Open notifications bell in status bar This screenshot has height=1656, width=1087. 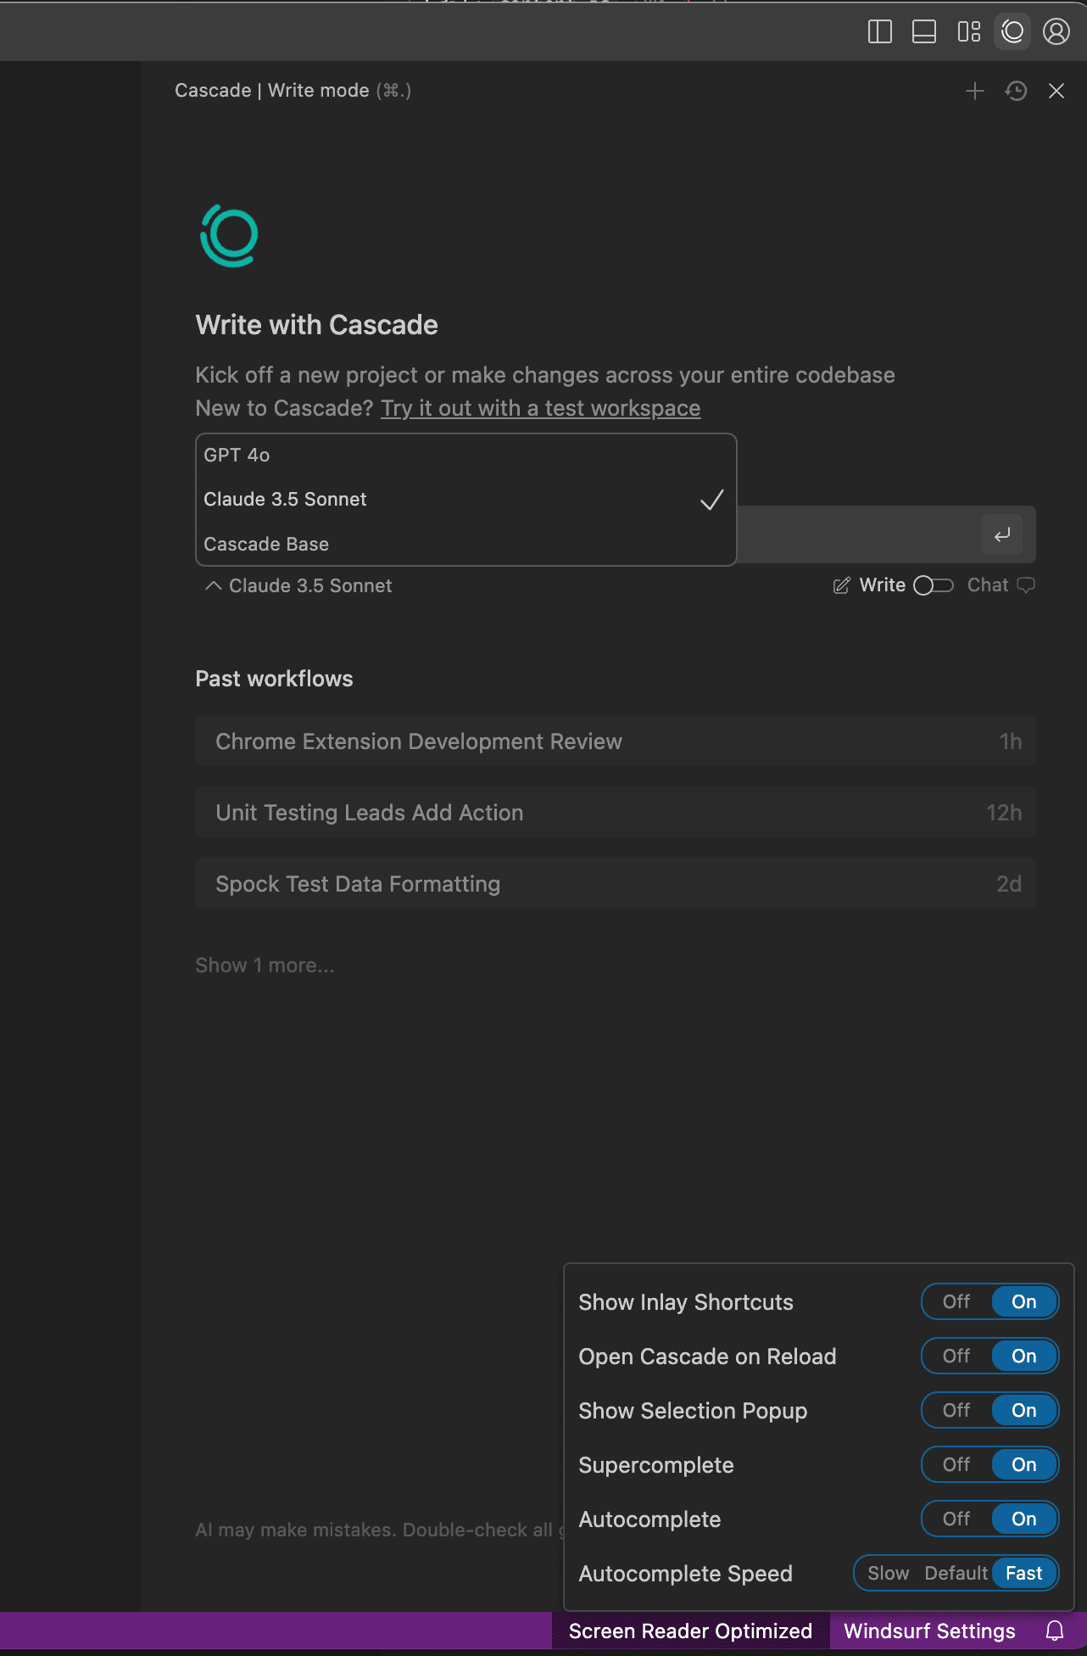(x=1055, y=1631)
